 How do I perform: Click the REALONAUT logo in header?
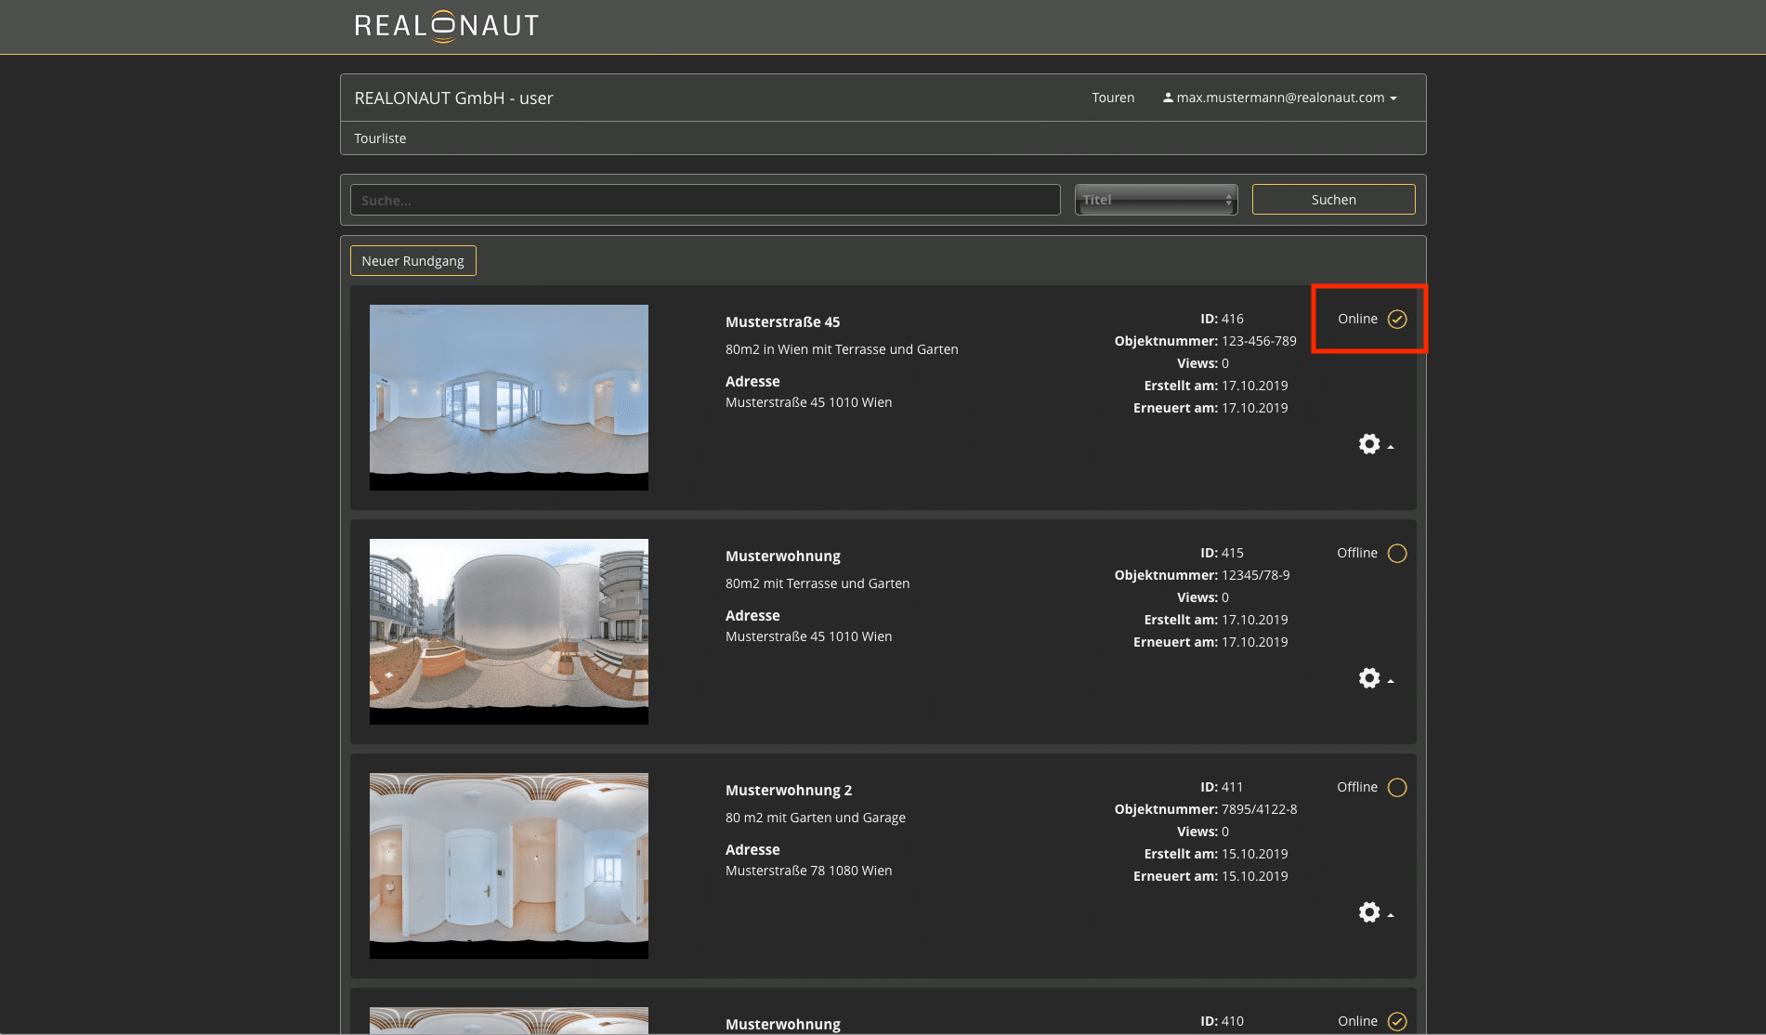tap(447, 26)
